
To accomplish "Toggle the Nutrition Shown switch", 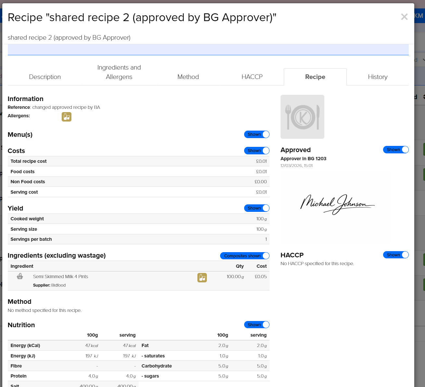I will 256,325.
